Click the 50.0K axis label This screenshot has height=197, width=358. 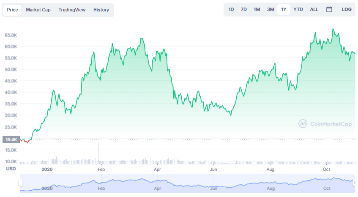(11, 69)
